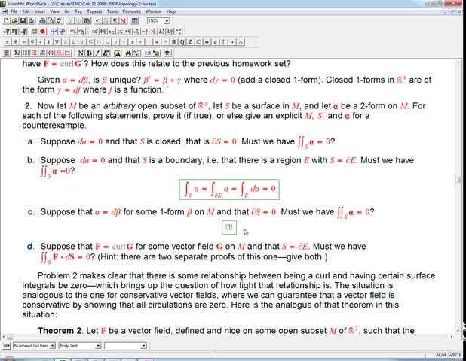Click the word 'arbitrary' in problem 2
The height and width of the screenshot is (361, 466).
[x=119, y=106]
